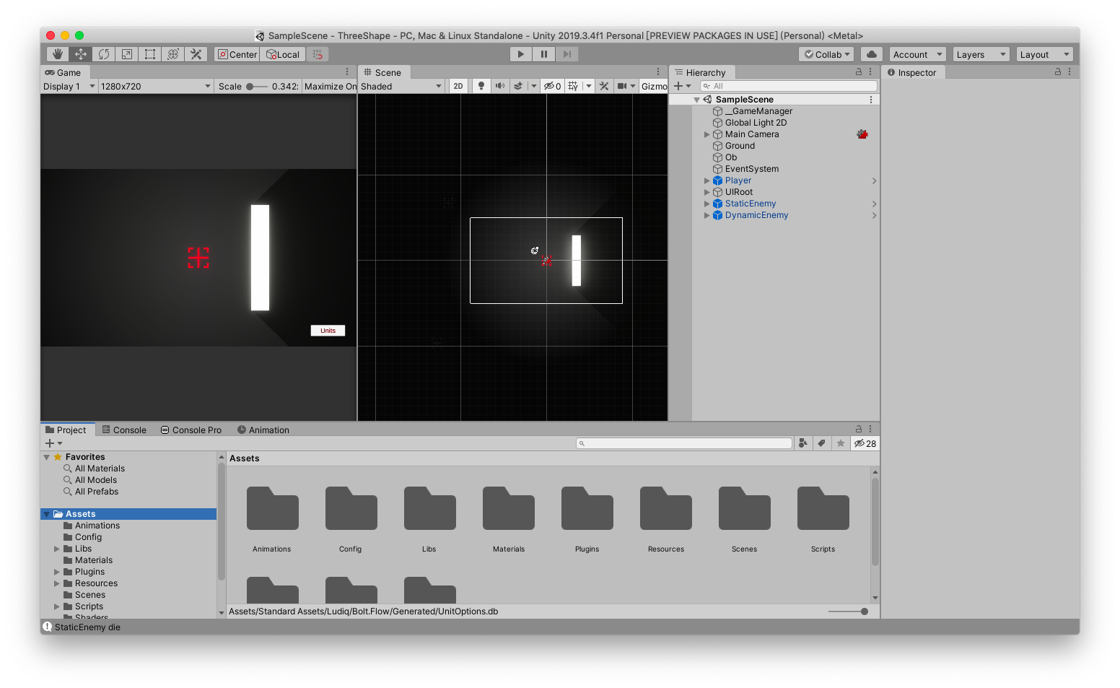Image resolution: width=1120 pixels, height=688 pixels.
Task: Open the Animation tab
Action: (263, 430)
